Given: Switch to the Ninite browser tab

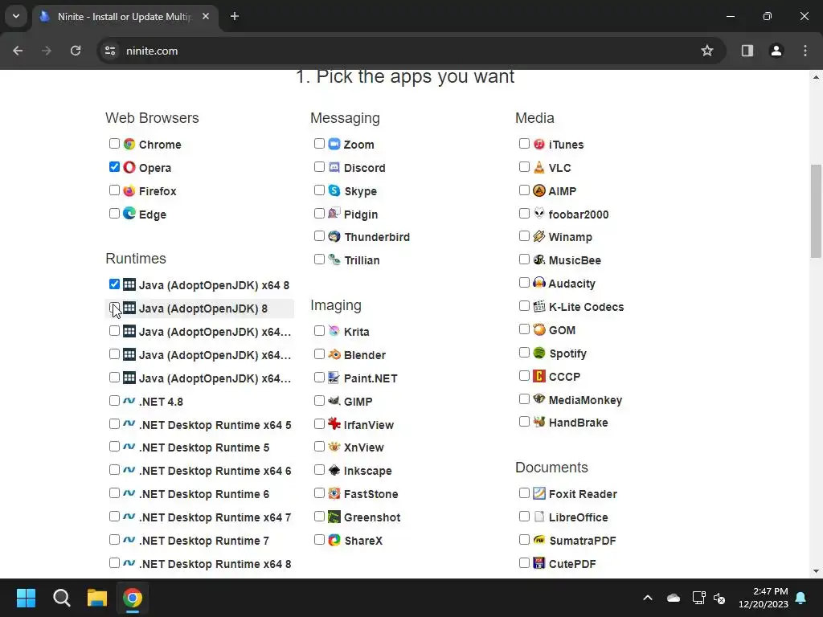Looking at the screenshot, I should 124,16.
